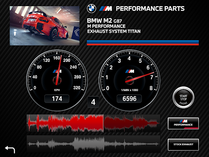Image resolution: width=209 pixels, height=157 pixels.
Task: Tap the KPH speedometer dial
Action: [x=57, y=80]
